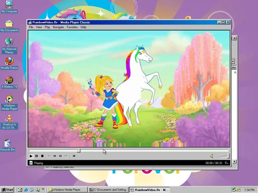Select the K-Meleon 74 shortcut
This screenshot has width=258, height=193.
(x=9, y=82)
